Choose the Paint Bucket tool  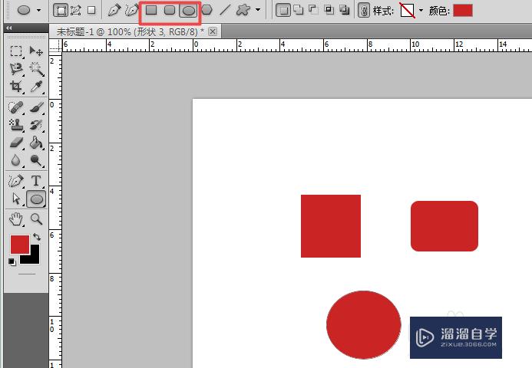pyautogui.click(x=36, y=143)
